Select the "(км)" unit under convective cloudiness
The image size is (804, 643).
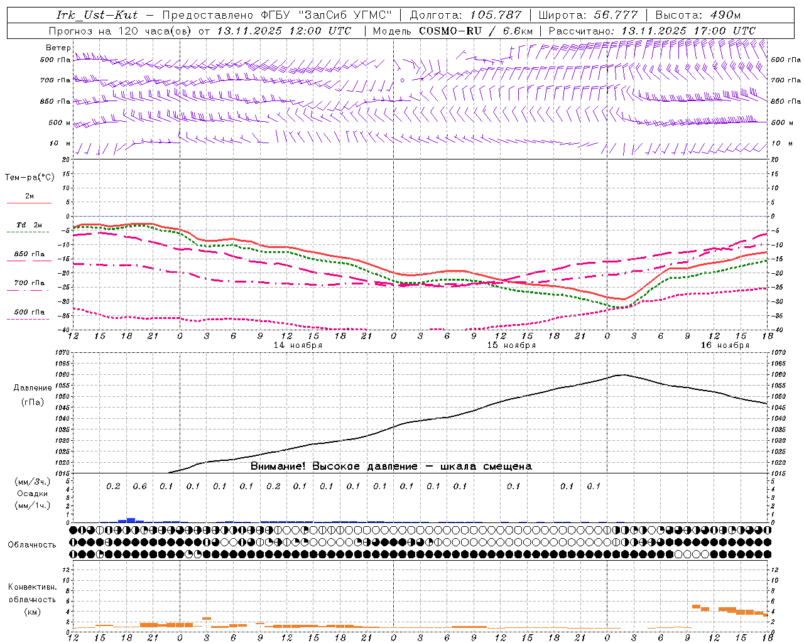(33, 612)
